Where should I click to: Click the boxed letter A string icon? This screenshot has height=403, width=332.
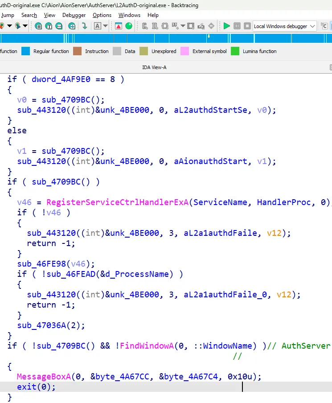tap(98, 26)
